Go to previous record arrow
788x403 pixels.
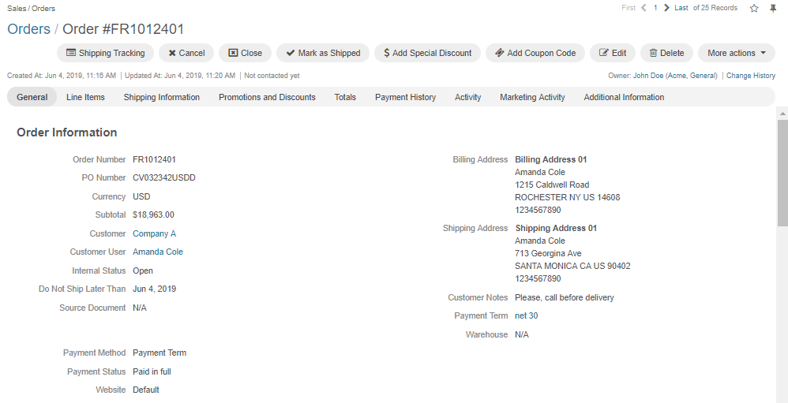(644, 8)
